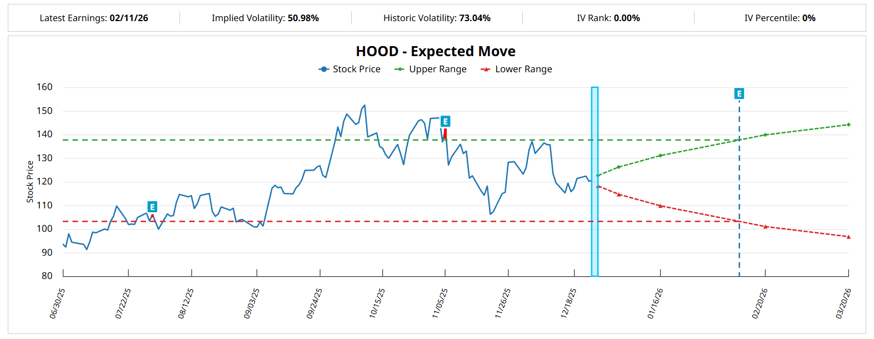Click the HOOD - Expected Move chart title
The image size is (874, 339).
click(436, 51)
